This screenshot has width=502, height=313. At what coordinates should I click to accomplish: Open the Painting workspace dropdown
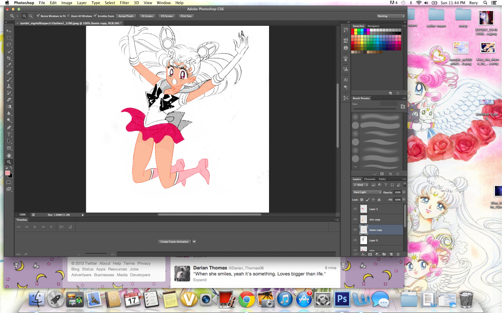pyautogui.click(x=391, y=16)
